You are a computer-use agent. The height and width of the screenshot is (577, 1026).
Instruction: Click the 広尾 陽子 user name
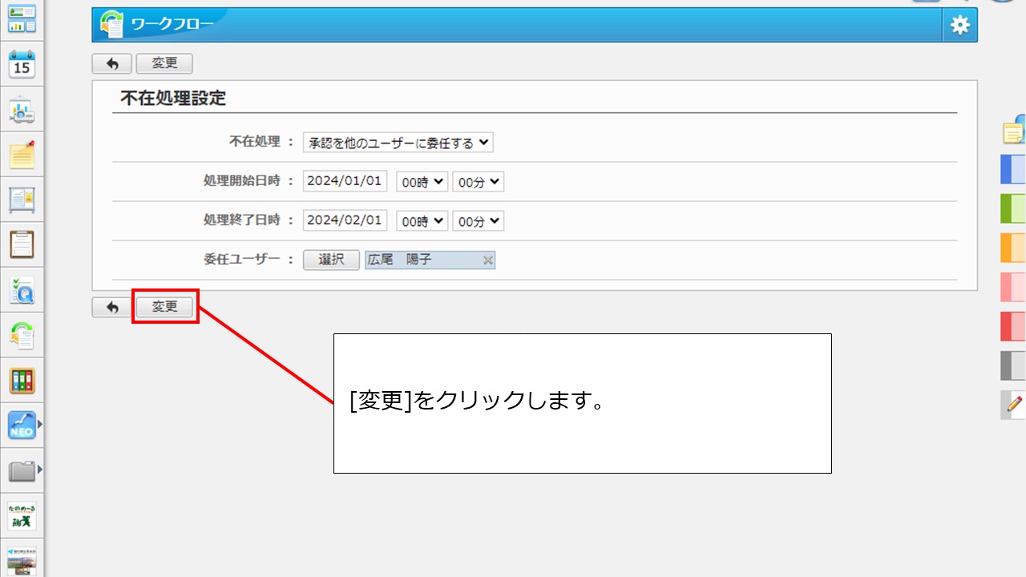(x=400, y=260)
